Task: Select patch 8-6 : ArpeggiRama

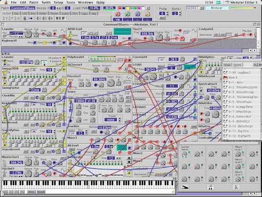Action: (x=241, y=107)
